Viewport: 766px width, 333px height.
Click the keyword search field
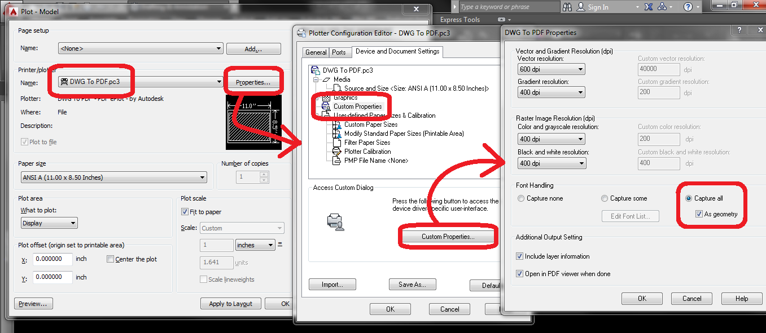[x=509, y=7]
